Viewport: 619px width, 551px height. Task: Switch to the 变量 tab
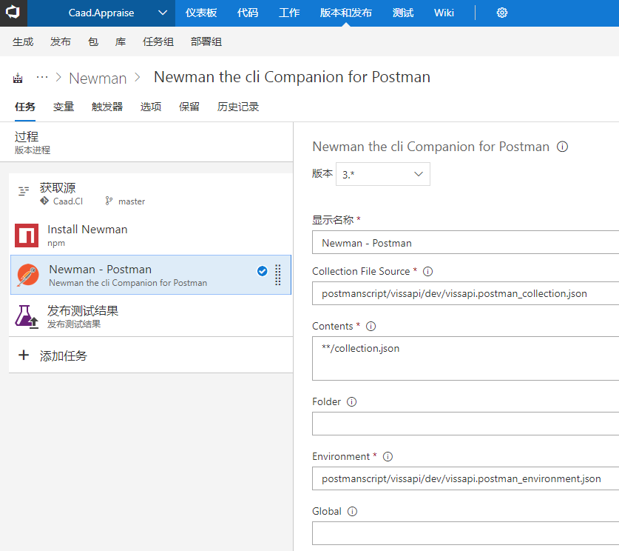(x=64, y=107)
